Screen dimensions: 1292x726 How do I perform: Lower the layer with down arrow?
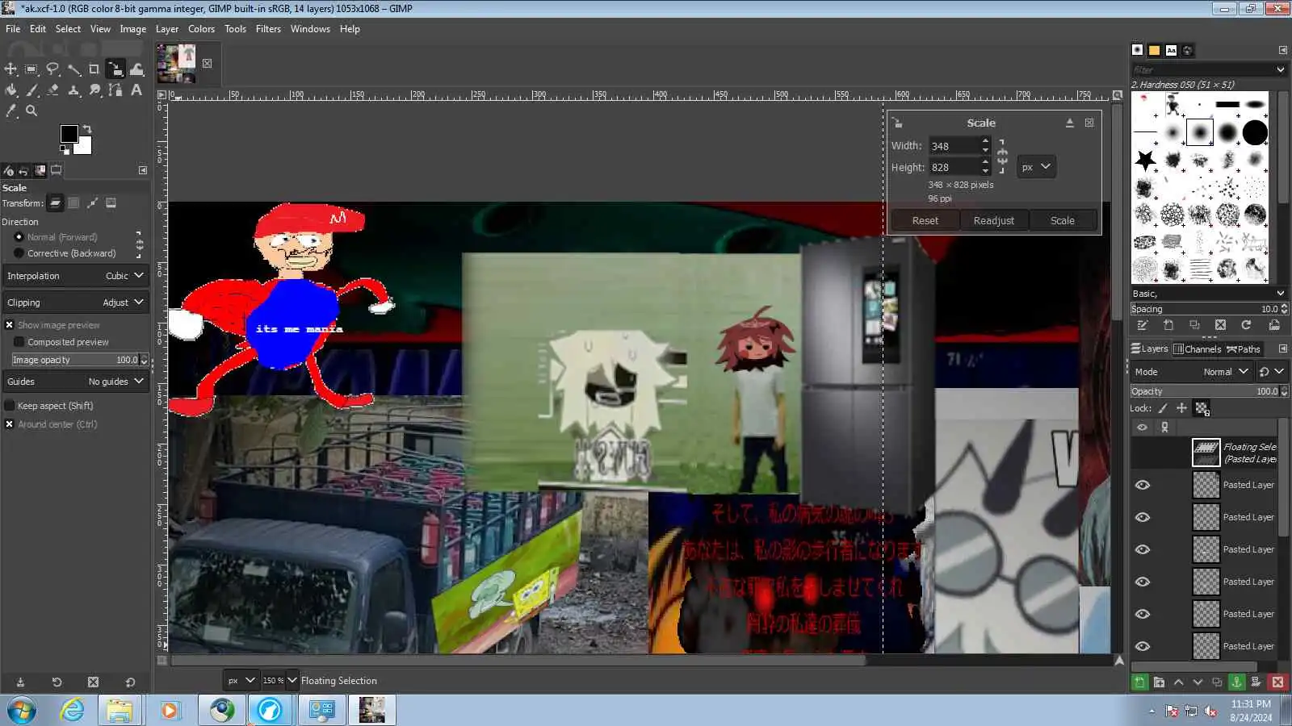[x=1198, y=682]
